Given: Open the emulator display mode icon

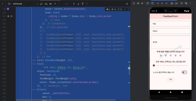Looking at the screenshot, I should click(x=186, y=3).
